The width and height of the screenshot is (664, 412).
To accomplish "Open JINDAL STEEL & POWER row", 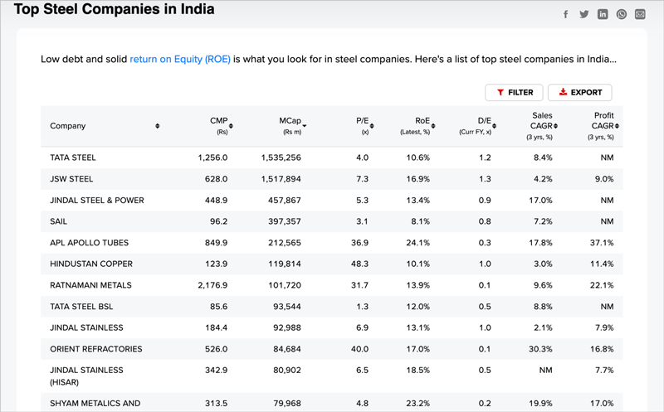I will pos(331,200).
